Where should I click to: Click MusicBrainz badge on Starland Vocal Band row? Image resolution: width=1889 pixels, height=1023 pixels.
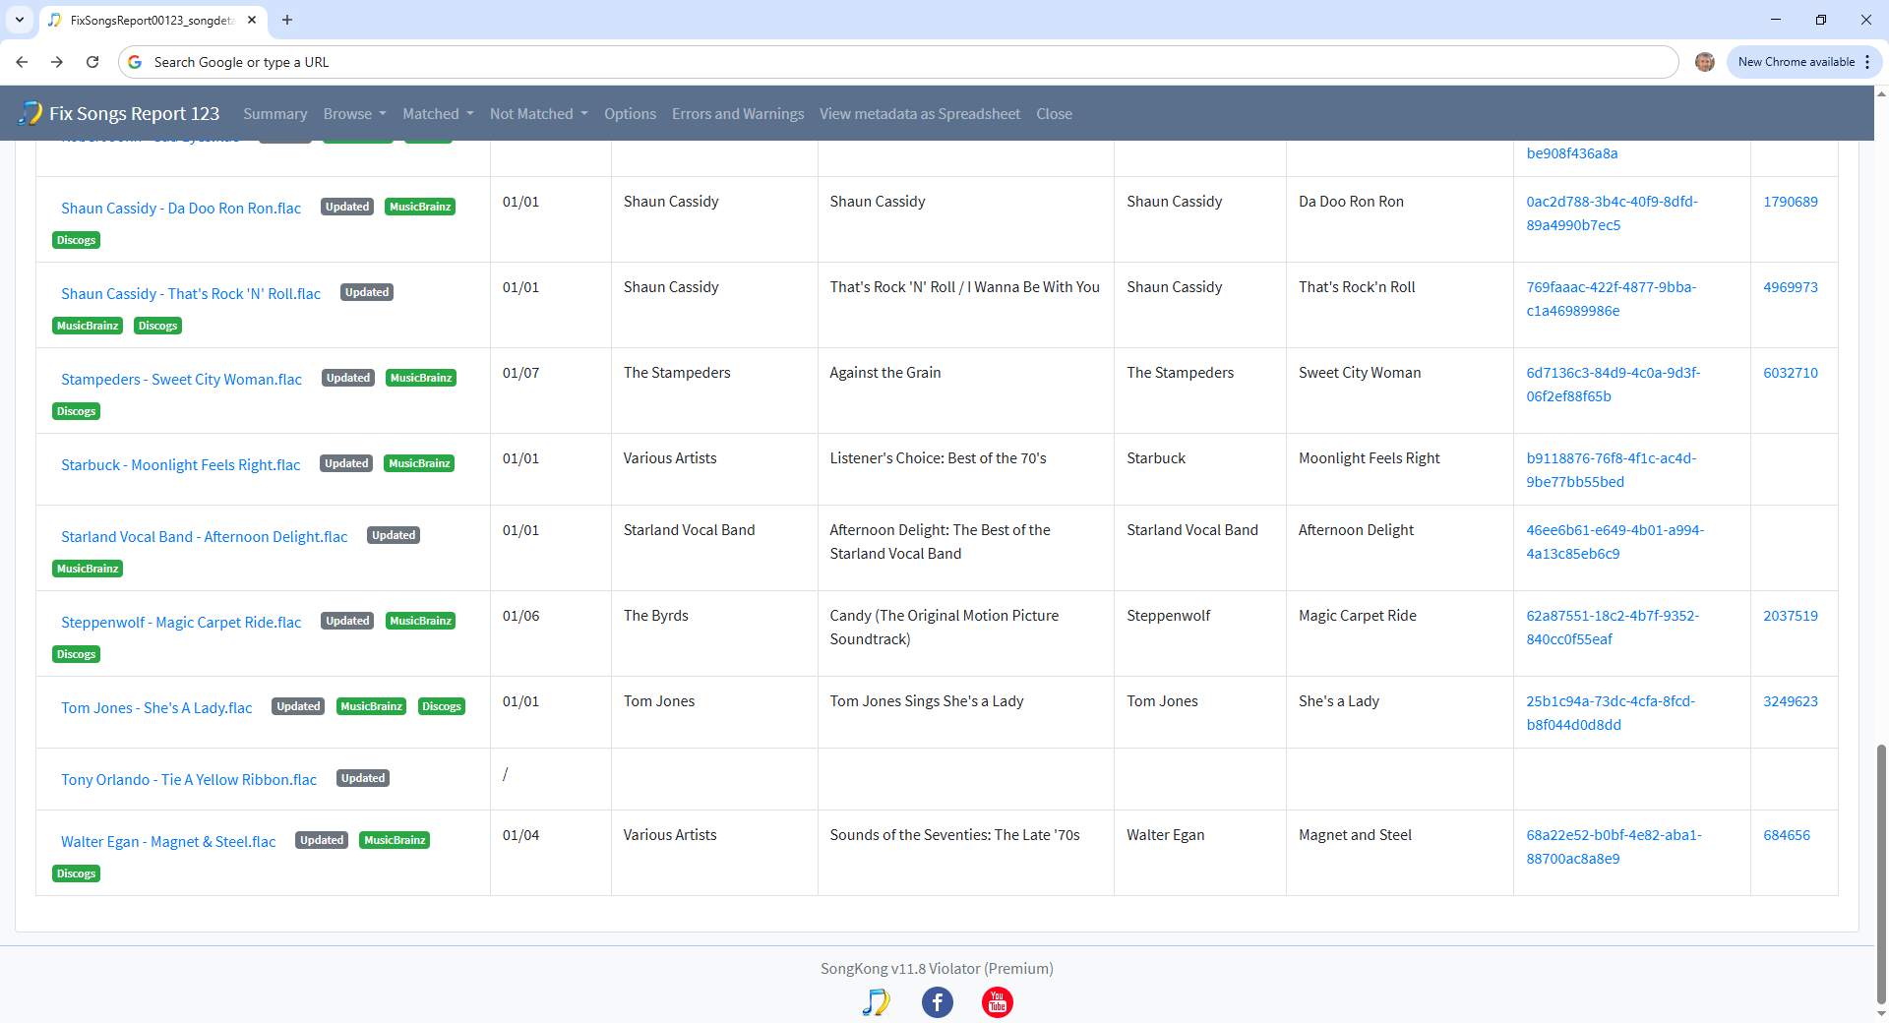pyautogui.click(x=88, y=569)
